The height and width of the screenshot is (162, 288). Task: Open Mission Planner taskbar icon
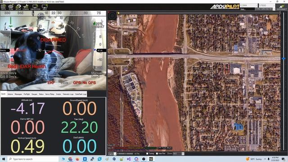coord(151,159)
